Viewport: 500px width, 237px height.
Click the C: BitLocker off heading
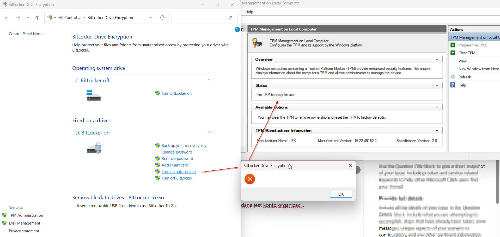click(92, 81)
